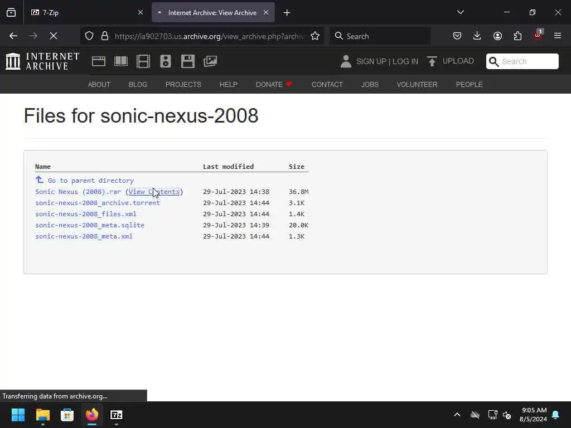Show hidden system tray icons
The height and width of the screenshot is (428, 571).
(x=457, y=415)
